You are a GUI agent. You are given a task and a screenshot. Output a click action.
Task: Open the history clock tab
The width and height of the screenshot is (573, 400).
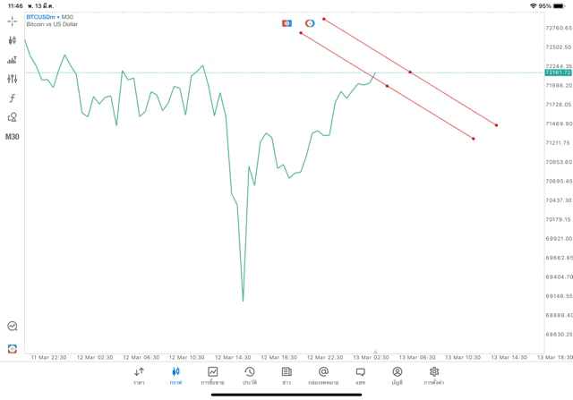pos(250,376)
